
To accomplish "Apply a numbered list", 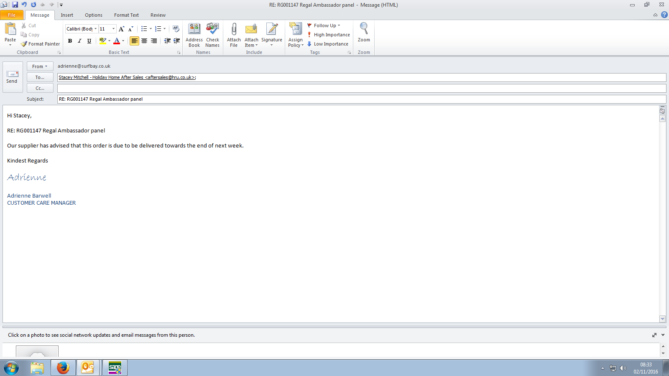I will pos(158,29).
